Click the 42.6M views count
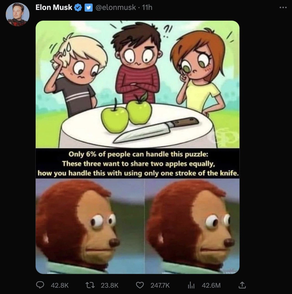 [x=211, y=285]
